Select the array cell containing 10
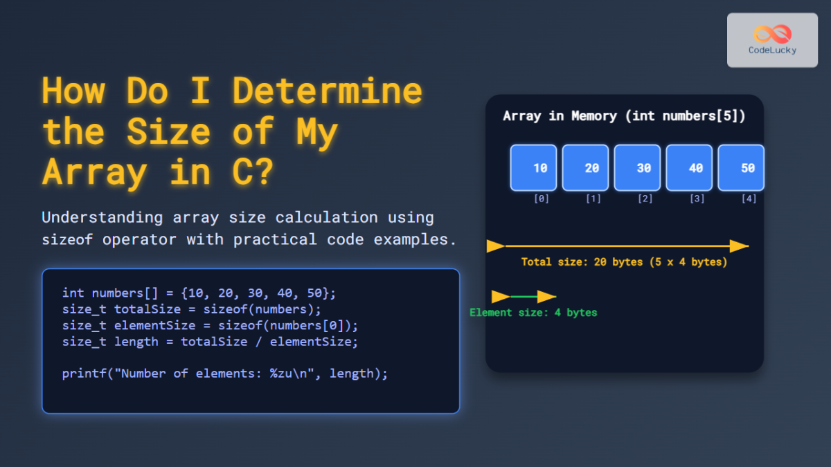831x467 pixels. pyautogui.click(x=533, y=167)
